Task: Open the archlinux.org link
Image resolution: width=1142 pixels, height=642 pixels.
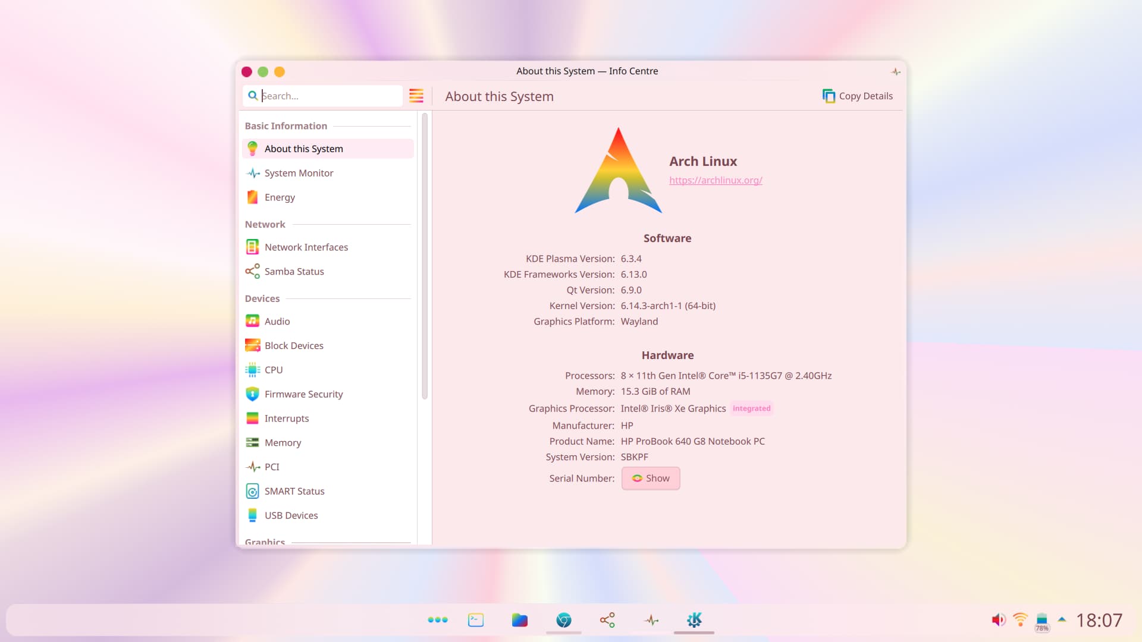Action: (716, 180)
